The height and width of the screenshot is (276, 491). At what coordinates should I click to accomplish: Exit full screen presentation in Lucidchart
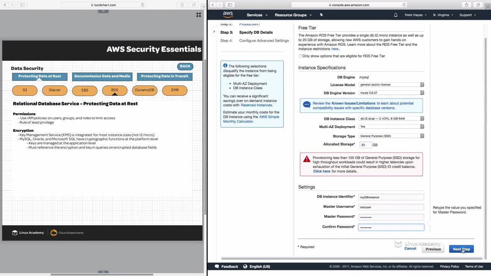click(199, 15)
